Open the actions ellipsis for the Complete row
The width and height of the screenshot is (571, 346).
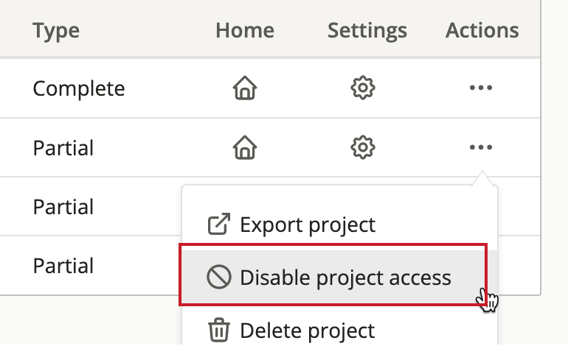(x=481, y=88)
